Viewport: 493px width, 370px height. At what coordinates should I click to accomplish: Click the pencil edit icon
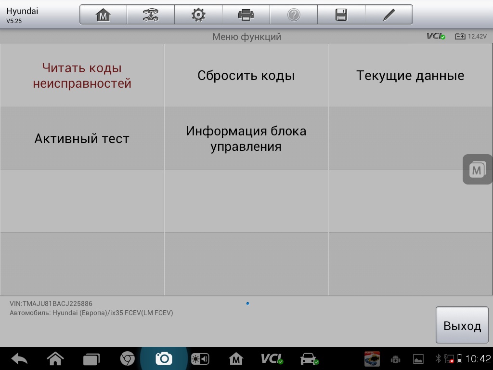(389, 15)
